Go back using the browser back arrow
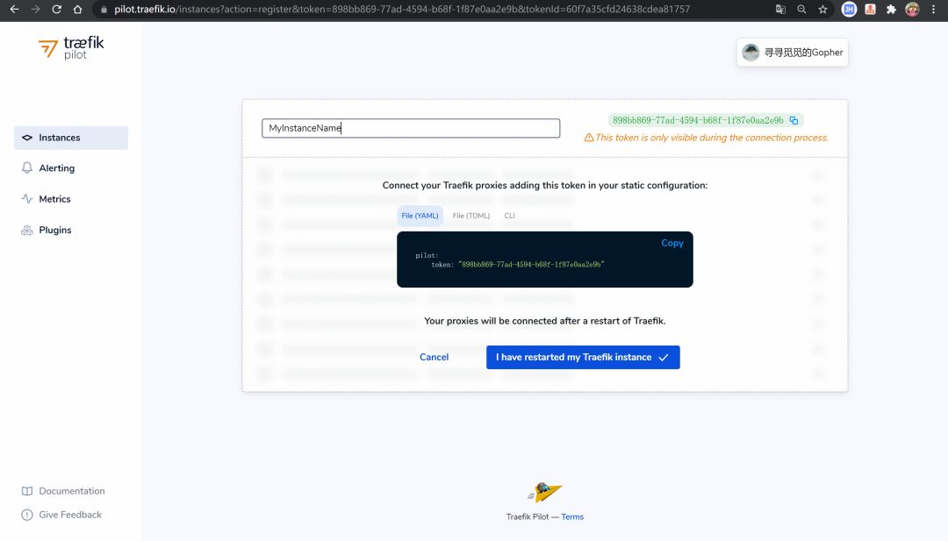This screenshot has width=948, height=541. coord(15,9)
